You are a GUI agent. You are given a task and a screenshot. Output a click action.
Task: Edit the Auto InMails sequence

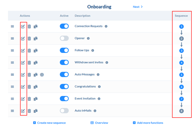click(x=23, y=111)
